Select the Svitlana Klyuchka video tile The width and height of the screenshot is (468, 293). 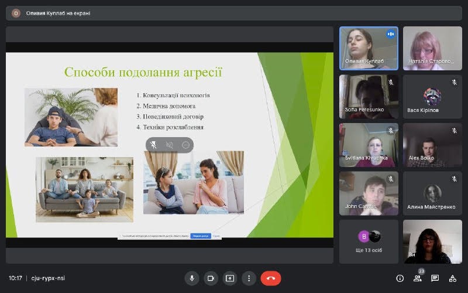(369, 145)
